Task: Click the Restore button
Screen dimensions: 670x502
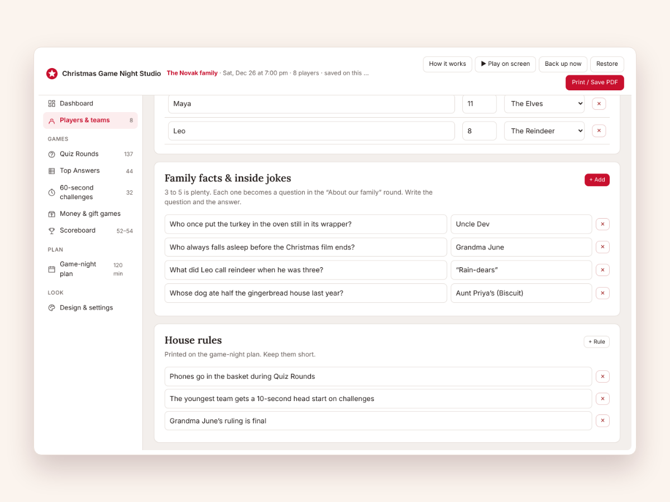Action: (x=607, y=64)
